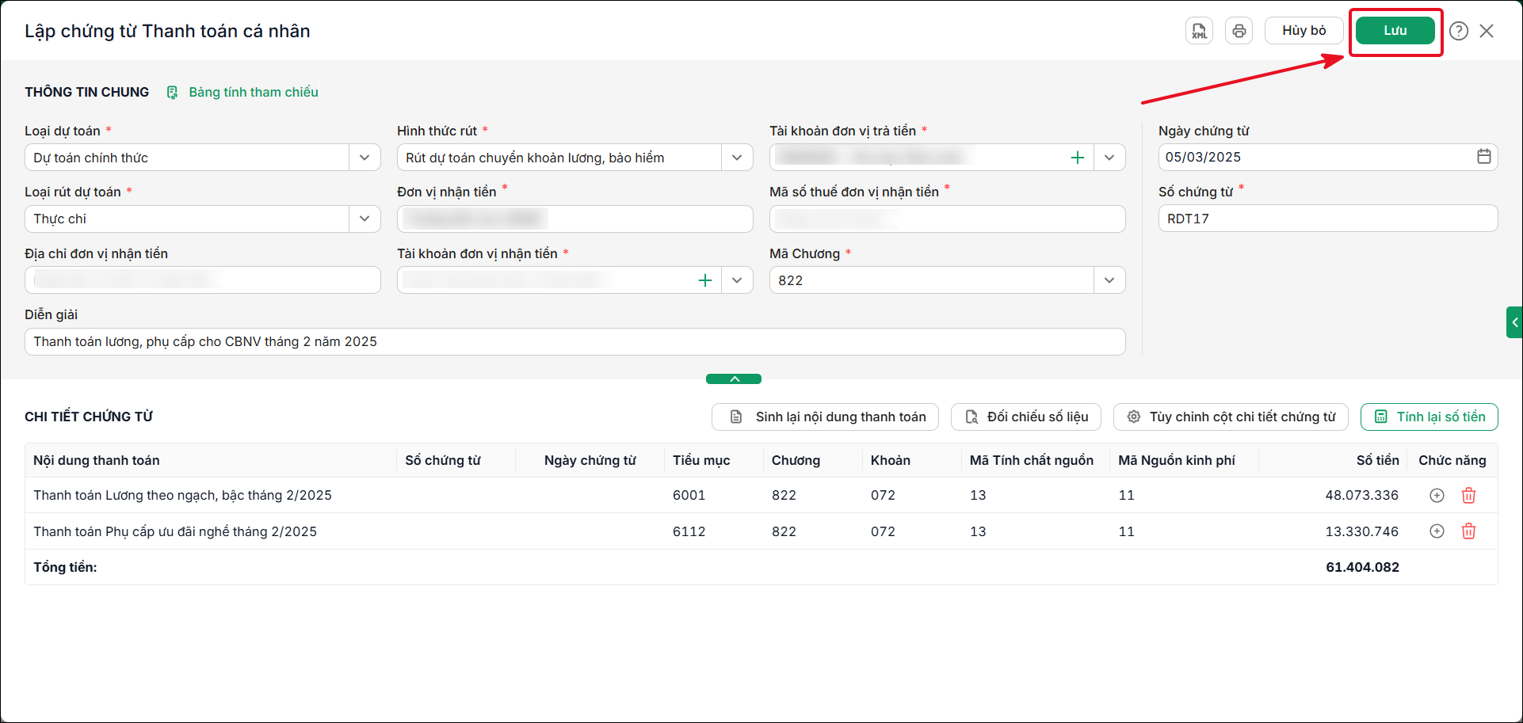Viewport: 1523px width, 723px height.
Task: Add row after Thanh toán Lương line
Action: pyautogui.click(x=1437, y=495)
